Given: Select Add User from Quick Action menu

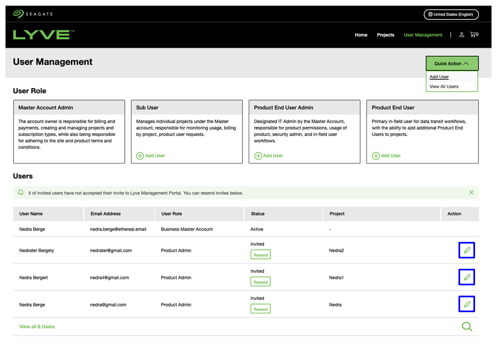Looking at the screenshot, I should point(439,77).
